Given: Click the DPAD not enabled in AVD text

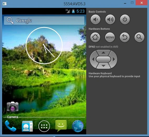Looking at the screenshot, I should [x=103, y=47].
